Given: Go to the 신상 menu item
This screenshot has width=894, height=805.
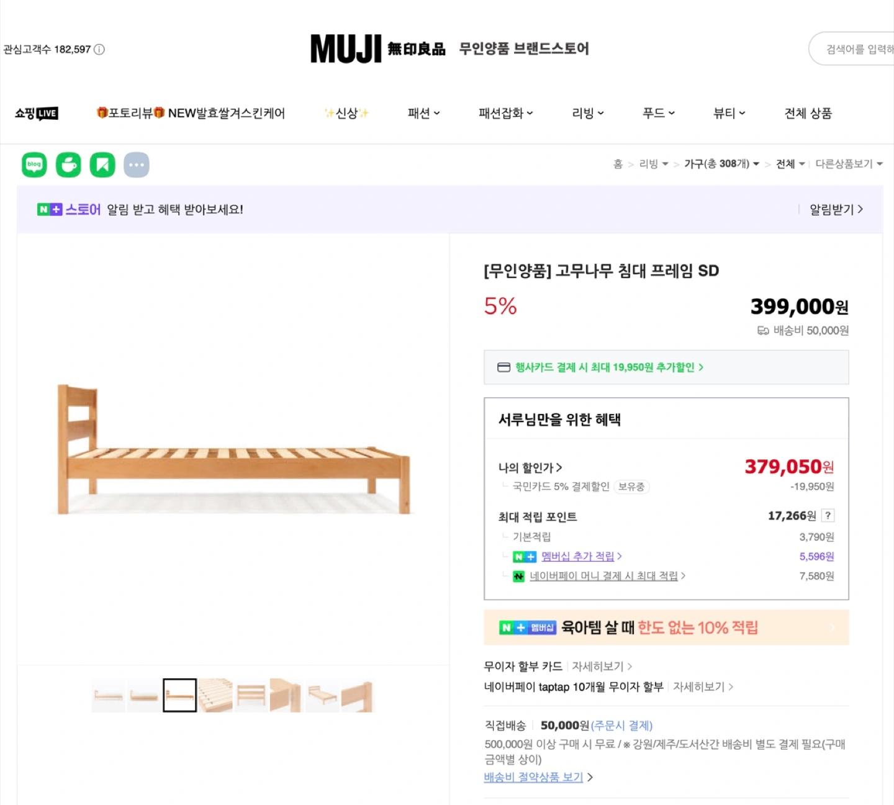Looking at the screenshot, I should [346, 114].
